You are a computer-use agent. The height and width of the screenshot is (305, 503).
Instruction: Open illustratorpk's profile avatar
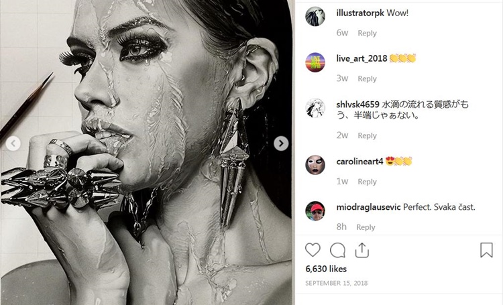[315, 16]
